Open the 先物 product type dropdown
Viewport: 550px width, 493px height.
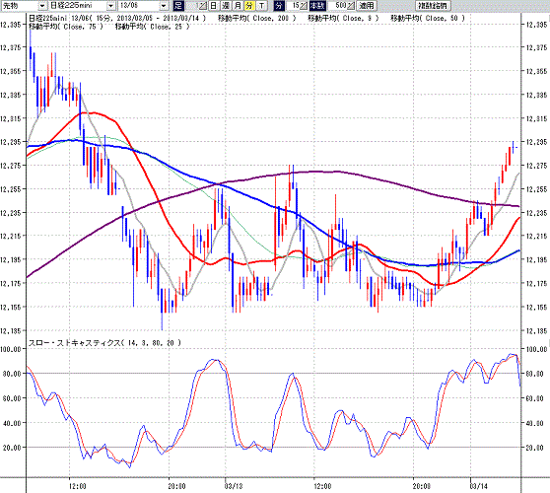[x=42, y=6]
